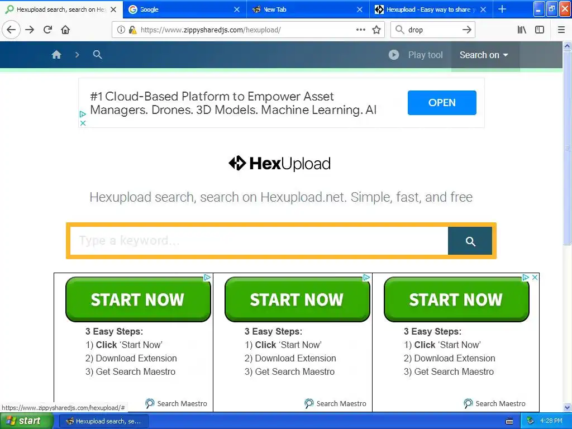Click the HexUpload logo

point(280,164)
